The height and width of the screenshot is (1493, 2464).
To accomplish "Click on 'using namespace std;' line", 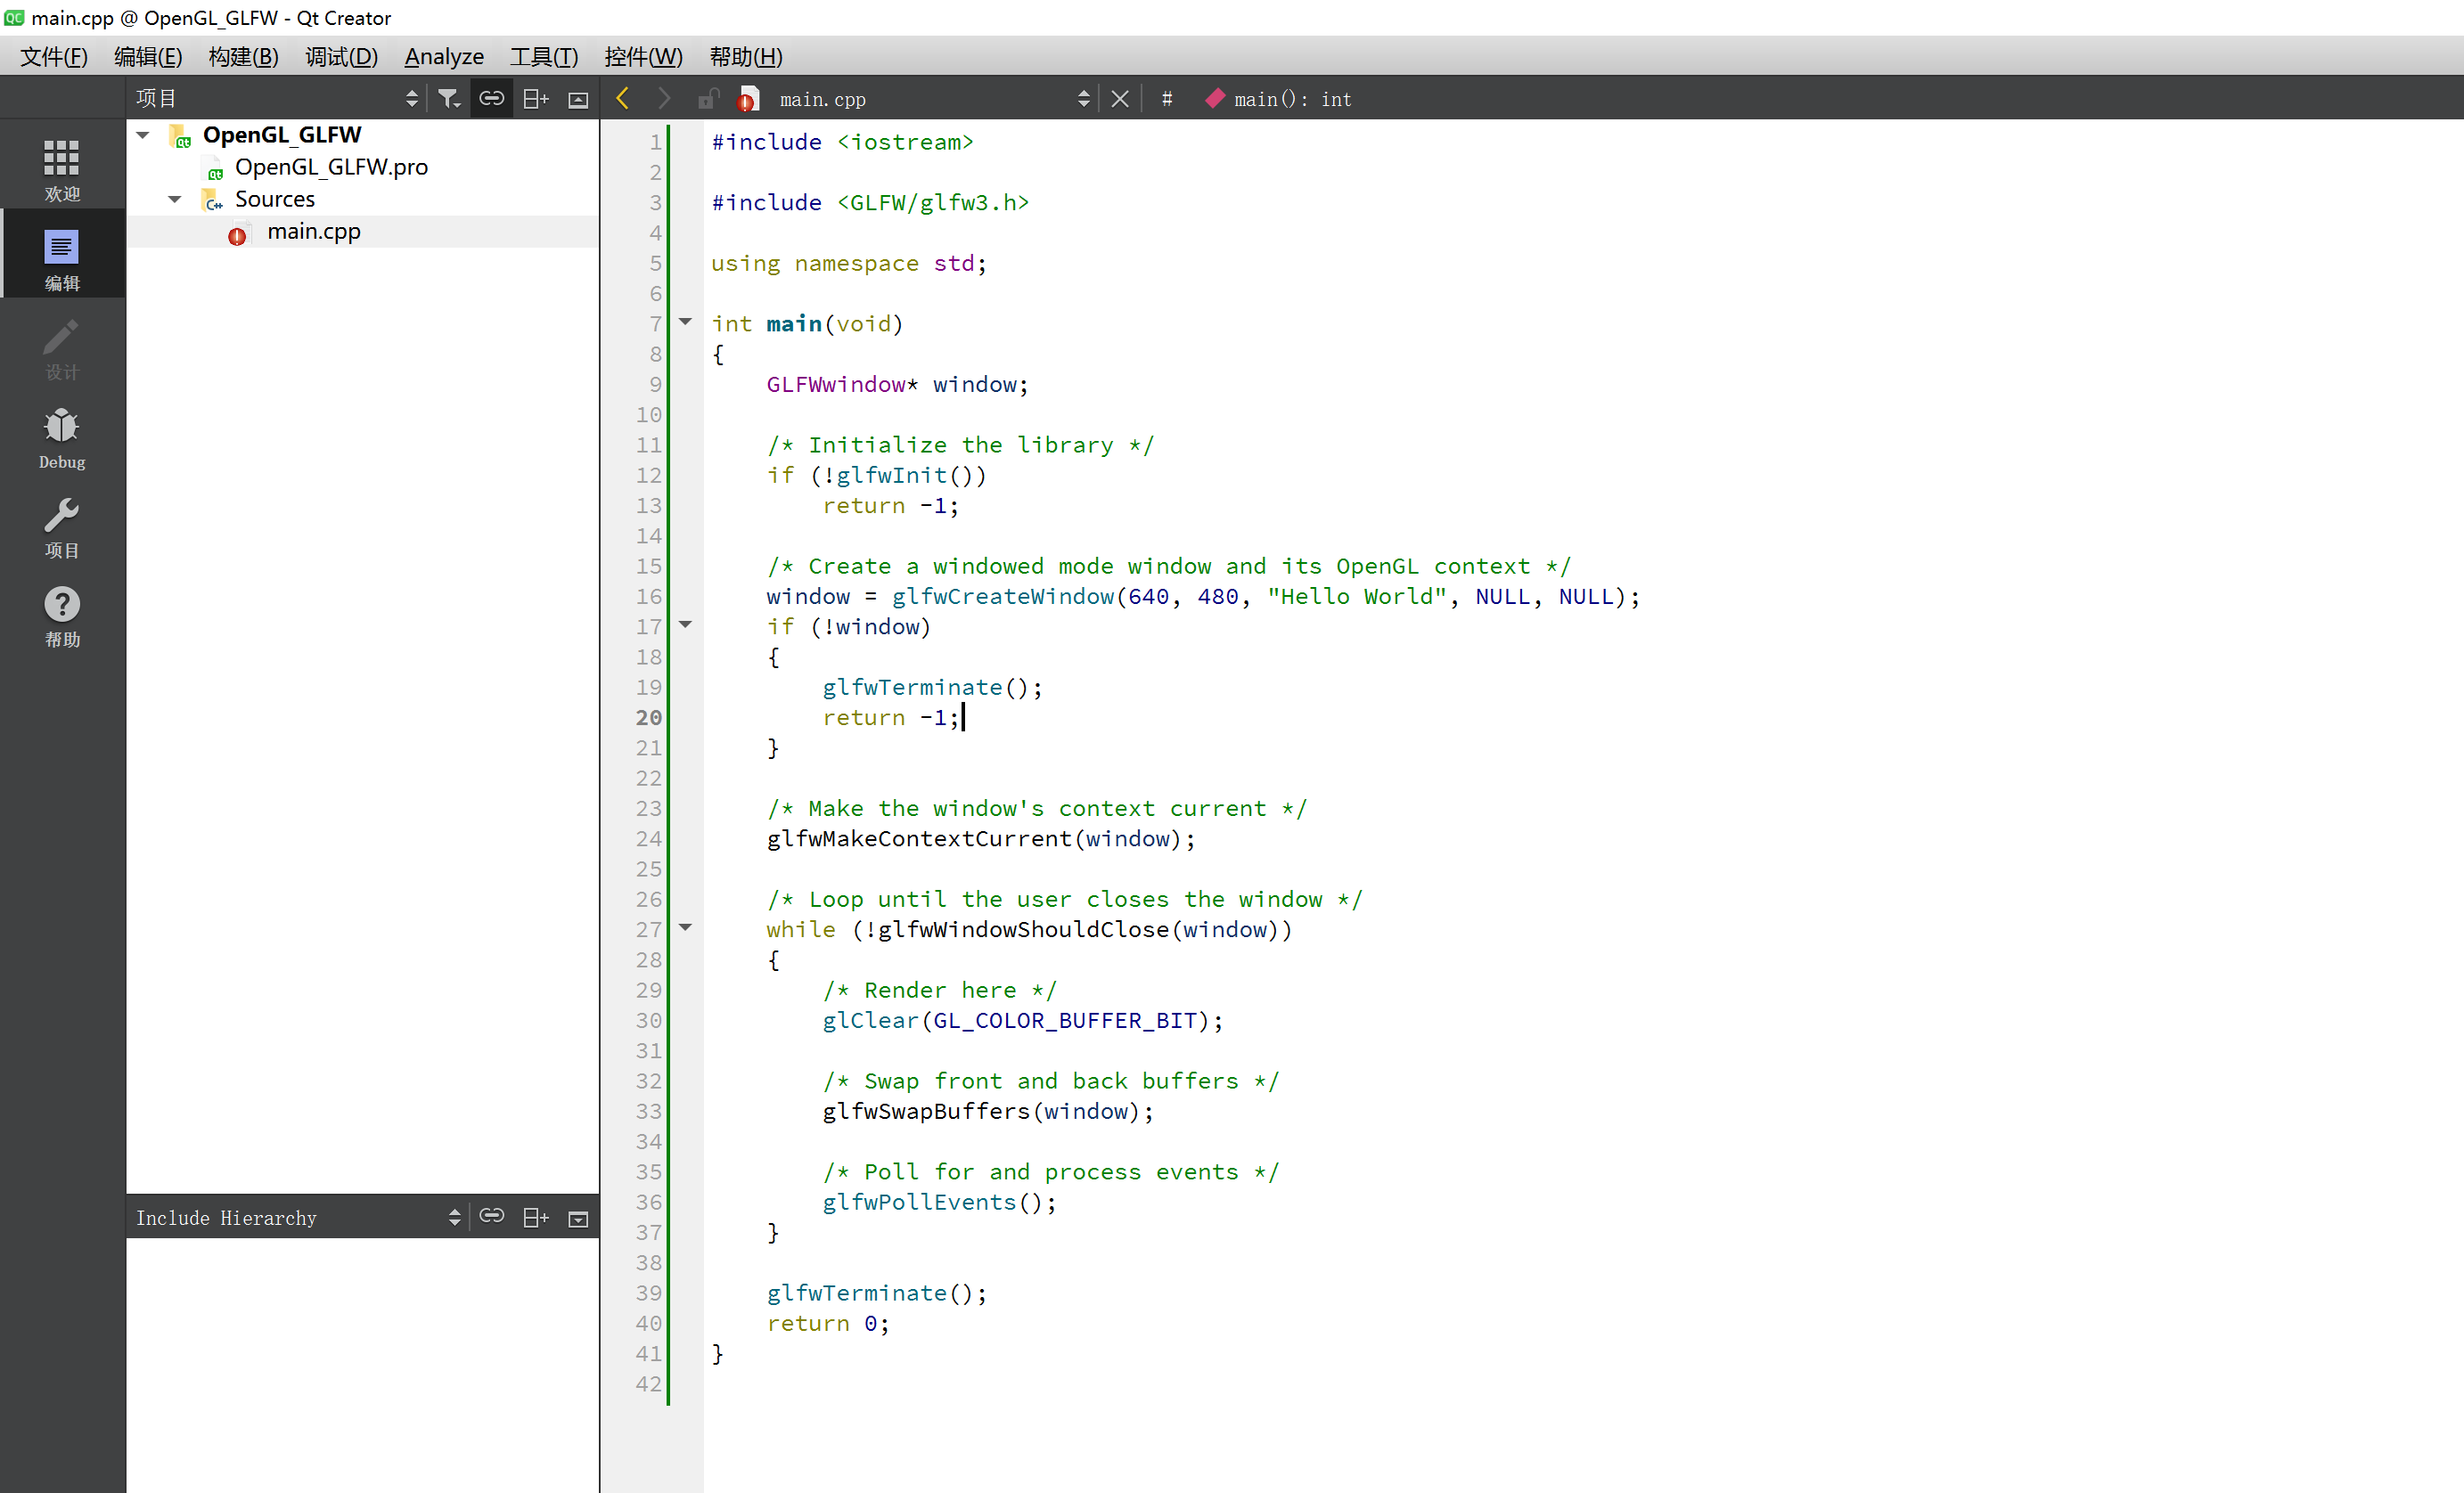I will pos(849,264).
